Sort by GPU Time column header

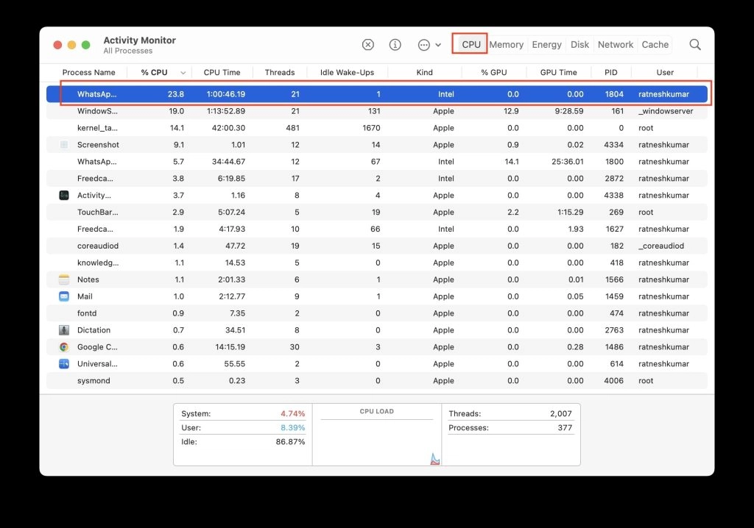point(558,73)
